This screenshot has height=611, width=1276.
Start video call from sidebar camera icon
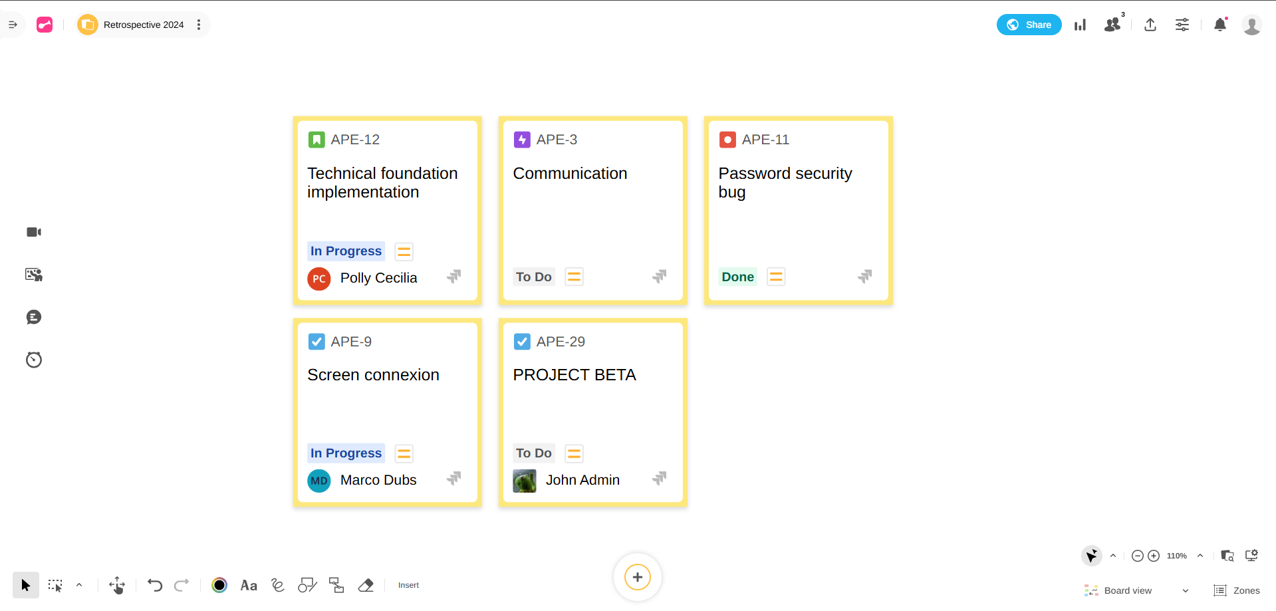[34, 232]
